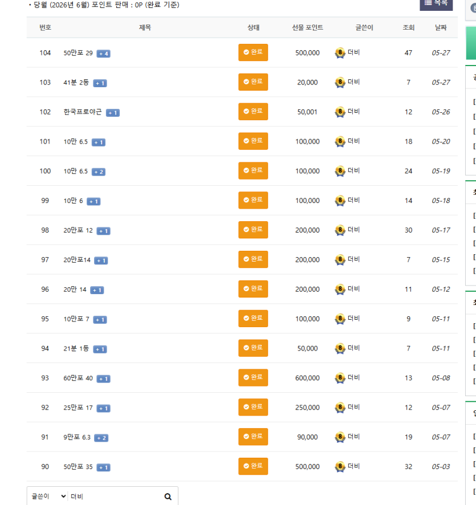Click level 8 medal icon on row 95
476x505 pixels.
pyautogui.click(x=340, y=319)
